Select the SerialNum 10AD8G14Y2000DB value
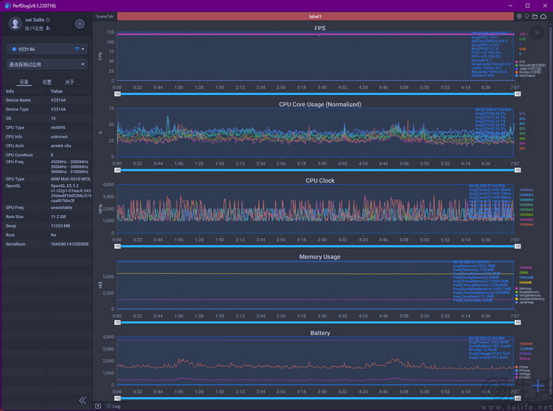The width and height of the screenshot is (553, 411). [69, 244]
